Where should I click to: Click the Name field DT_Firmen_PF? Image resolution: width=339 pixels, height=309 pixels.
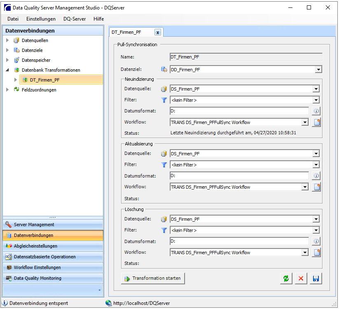246,57
